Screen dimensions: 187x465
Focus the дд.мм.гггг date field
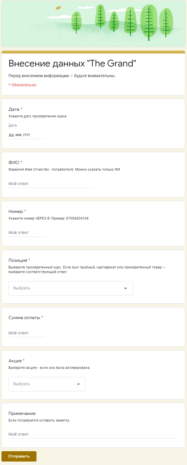click(x=27, y=135)
